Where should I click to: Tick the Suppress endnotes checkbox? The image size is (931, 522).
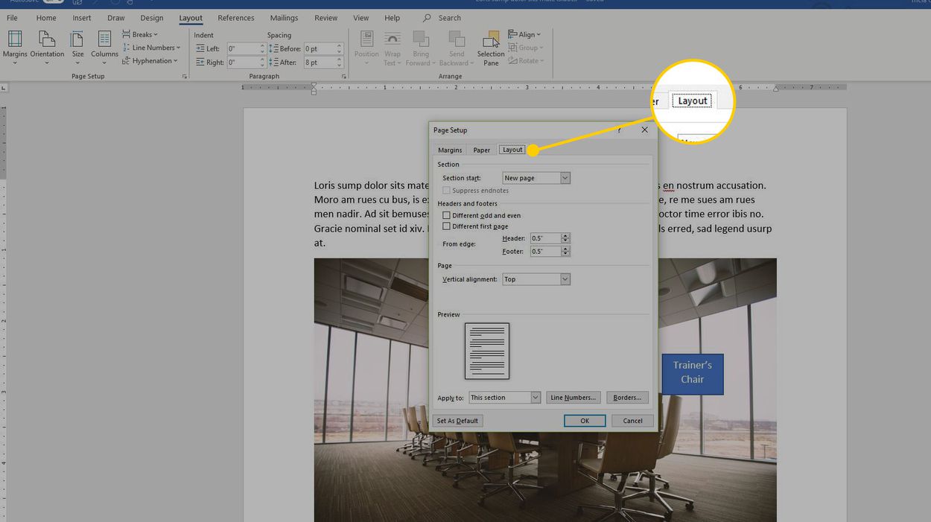click(x=447, y=191)
